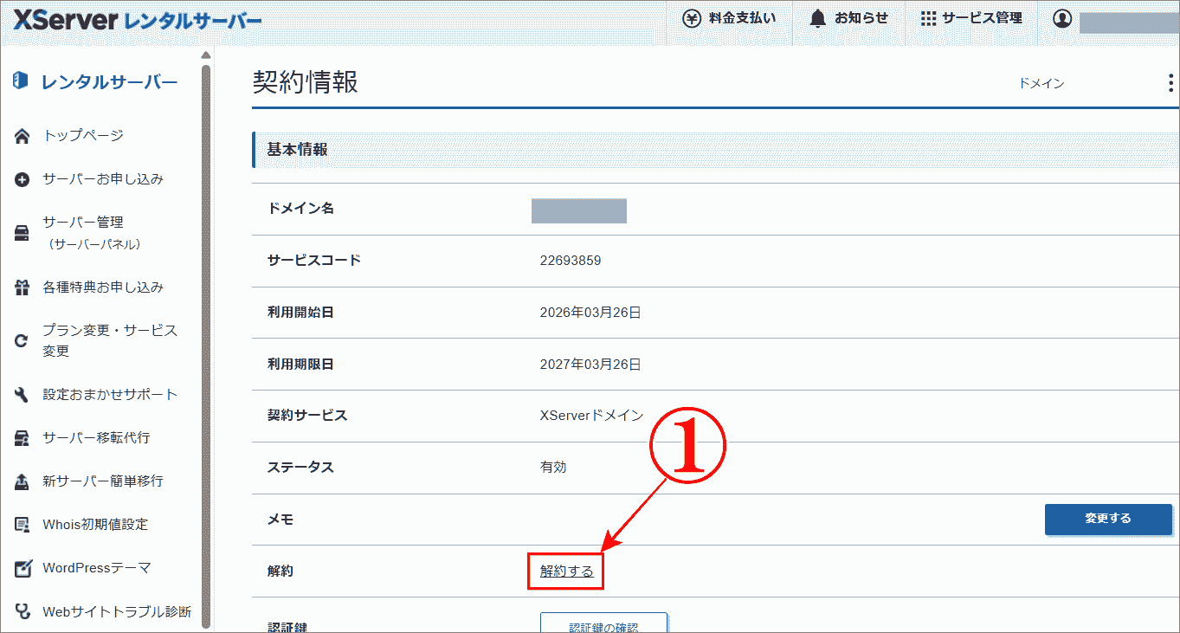This screenshot has width=1180, height=633.
Task: Open プラン変更・サービス変更 in the sidebar
Action: 110,340
